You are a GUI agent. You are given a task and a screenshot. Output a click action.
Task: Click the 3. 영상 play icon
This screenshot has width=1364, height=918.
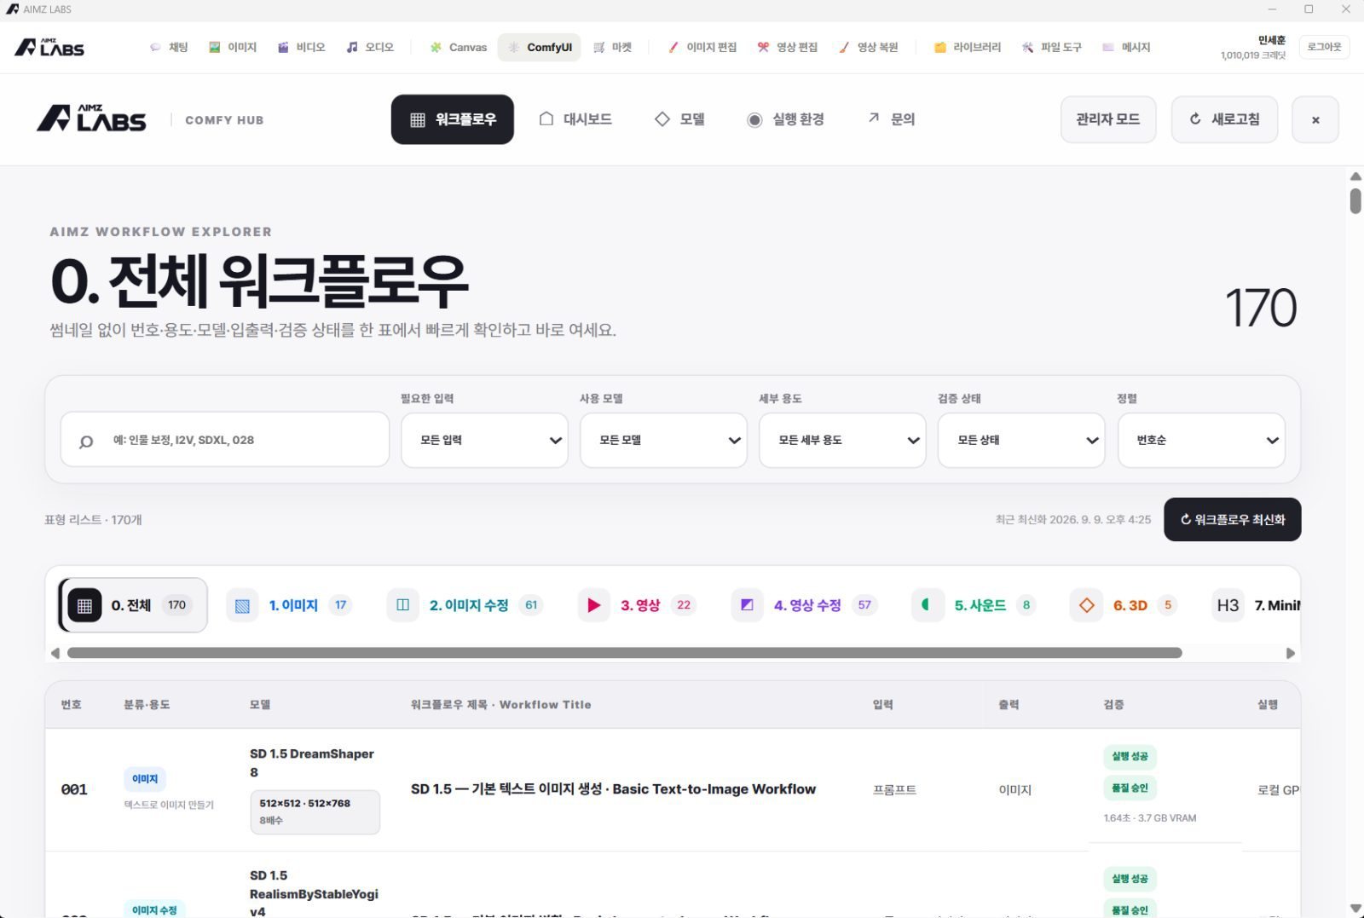coord(594,606)
